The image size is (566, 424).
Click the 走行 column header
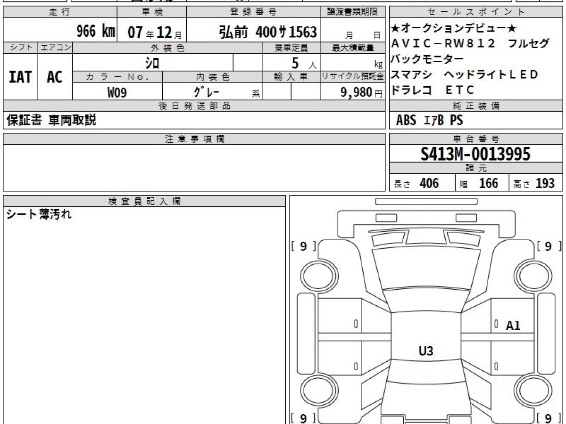[x=59, y=12]
